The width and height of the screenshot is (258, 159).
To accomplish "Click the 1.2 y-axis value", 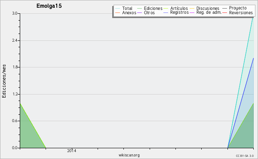I will click(15, 94).
